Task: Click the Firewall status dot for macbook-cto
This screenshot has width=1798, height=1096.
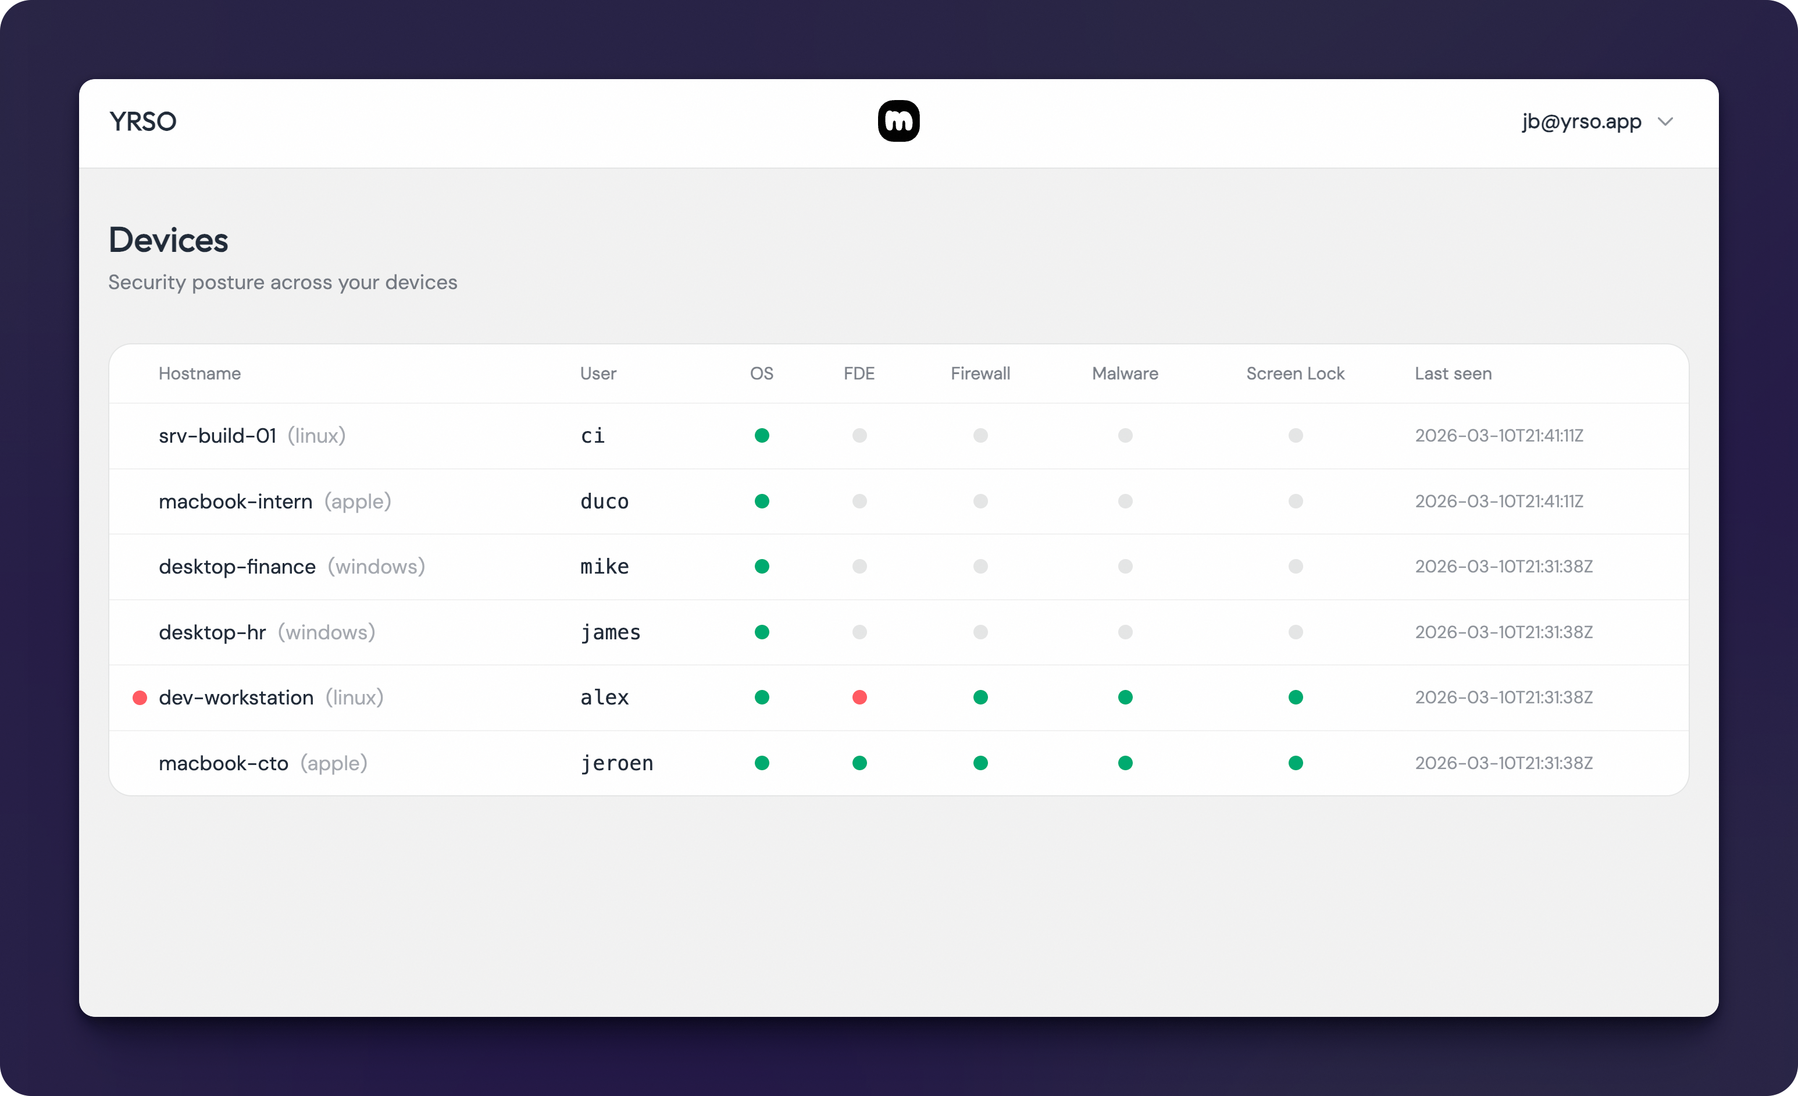Action: [981, 762]
